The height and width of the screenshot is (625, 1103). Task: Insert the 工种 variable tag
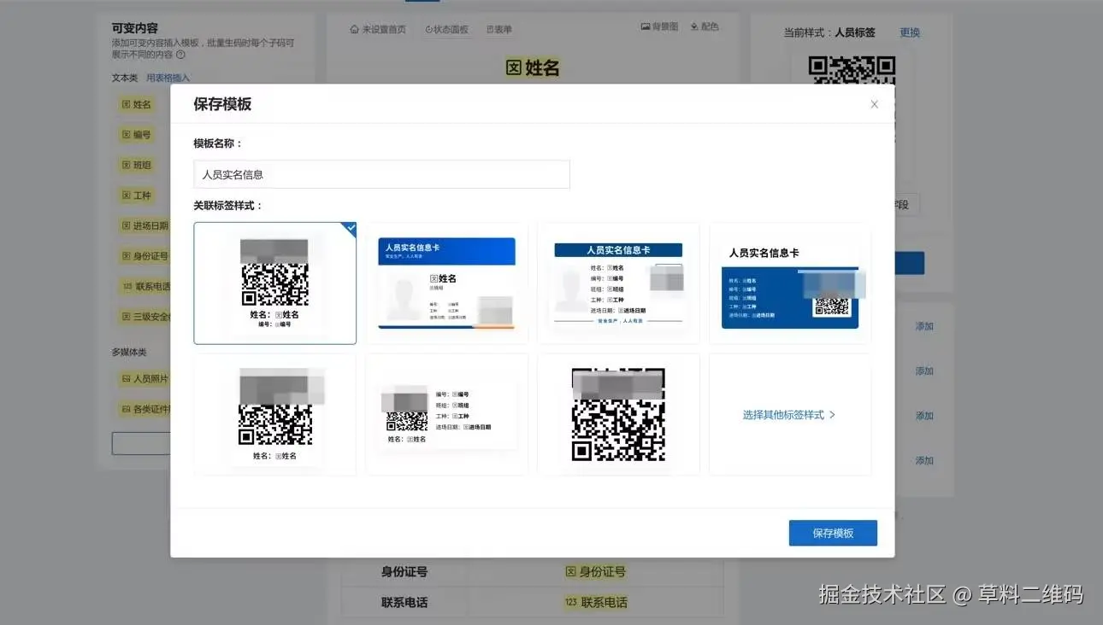point(137,196)
